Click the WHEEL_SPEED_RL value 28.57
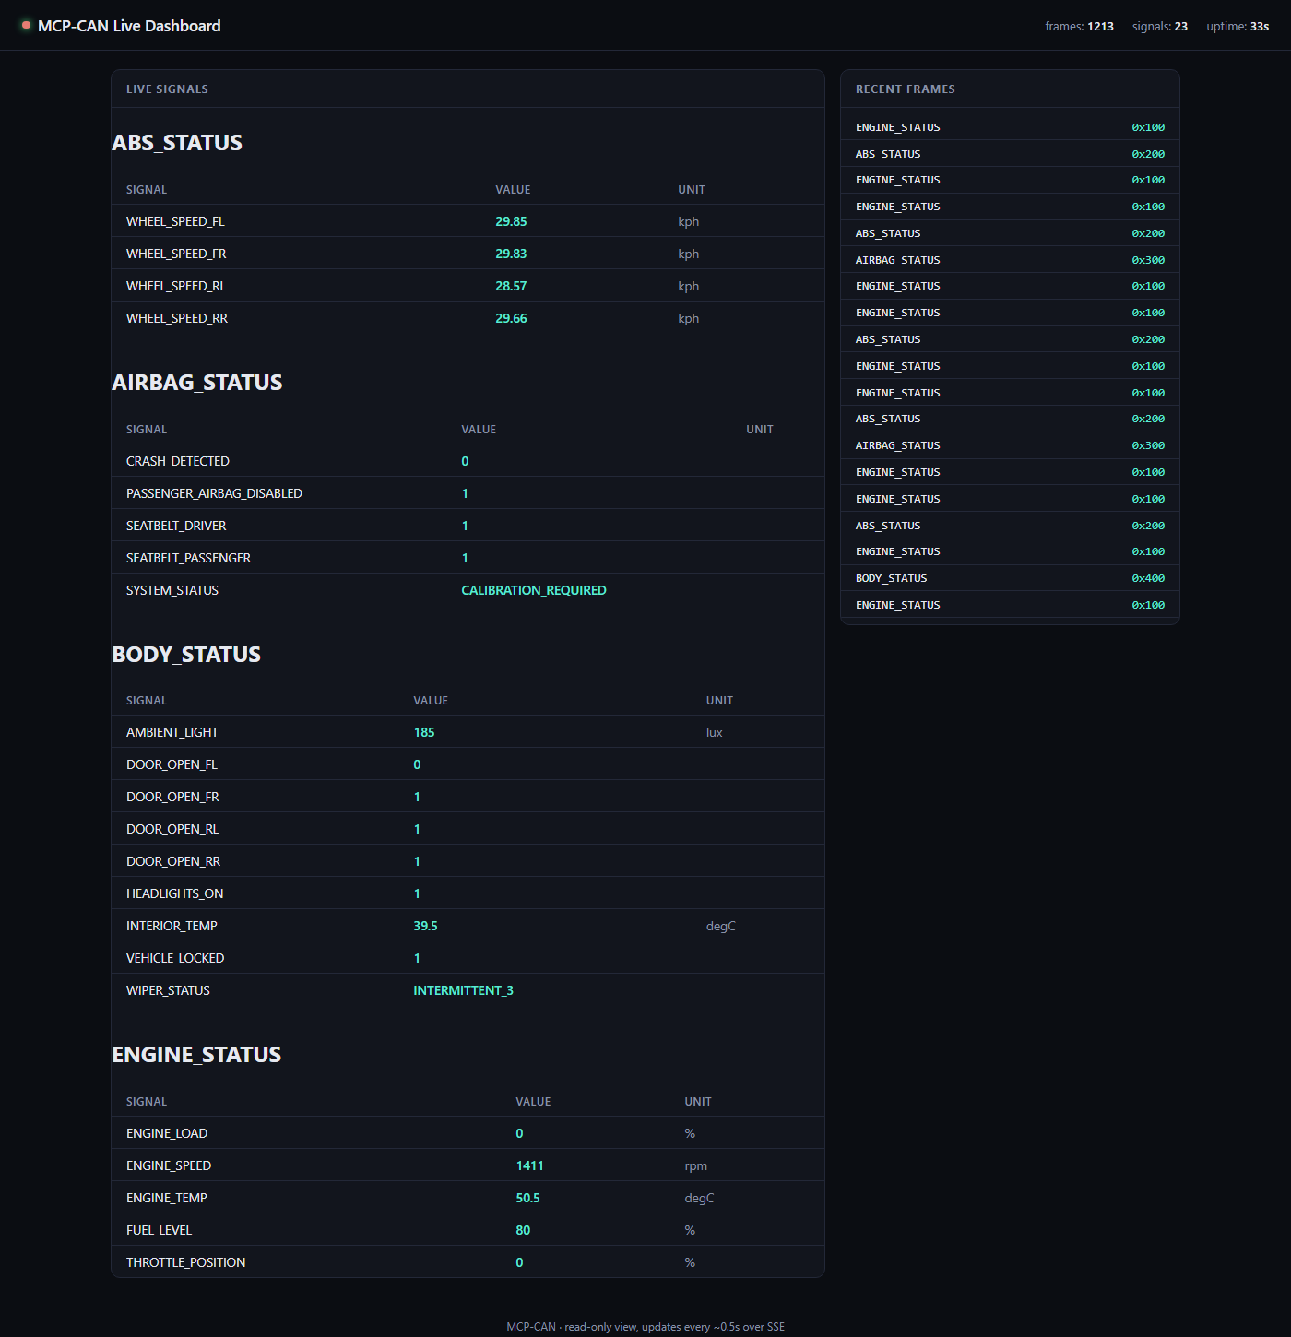The height and width of the screenshot is (1337, 1291). coord(511,286)
